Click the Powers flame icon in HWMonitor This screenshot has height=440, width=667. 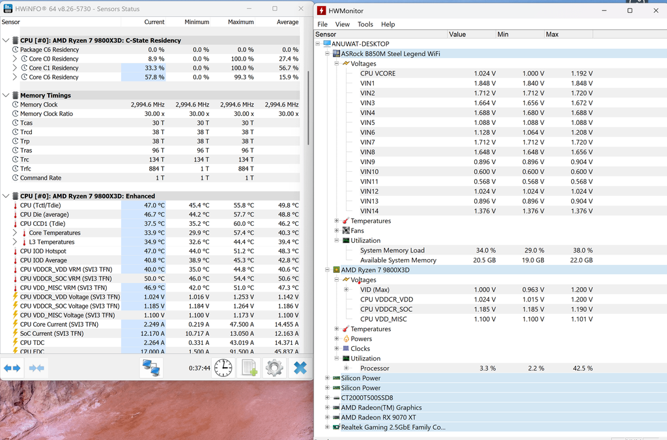(346, 339)
